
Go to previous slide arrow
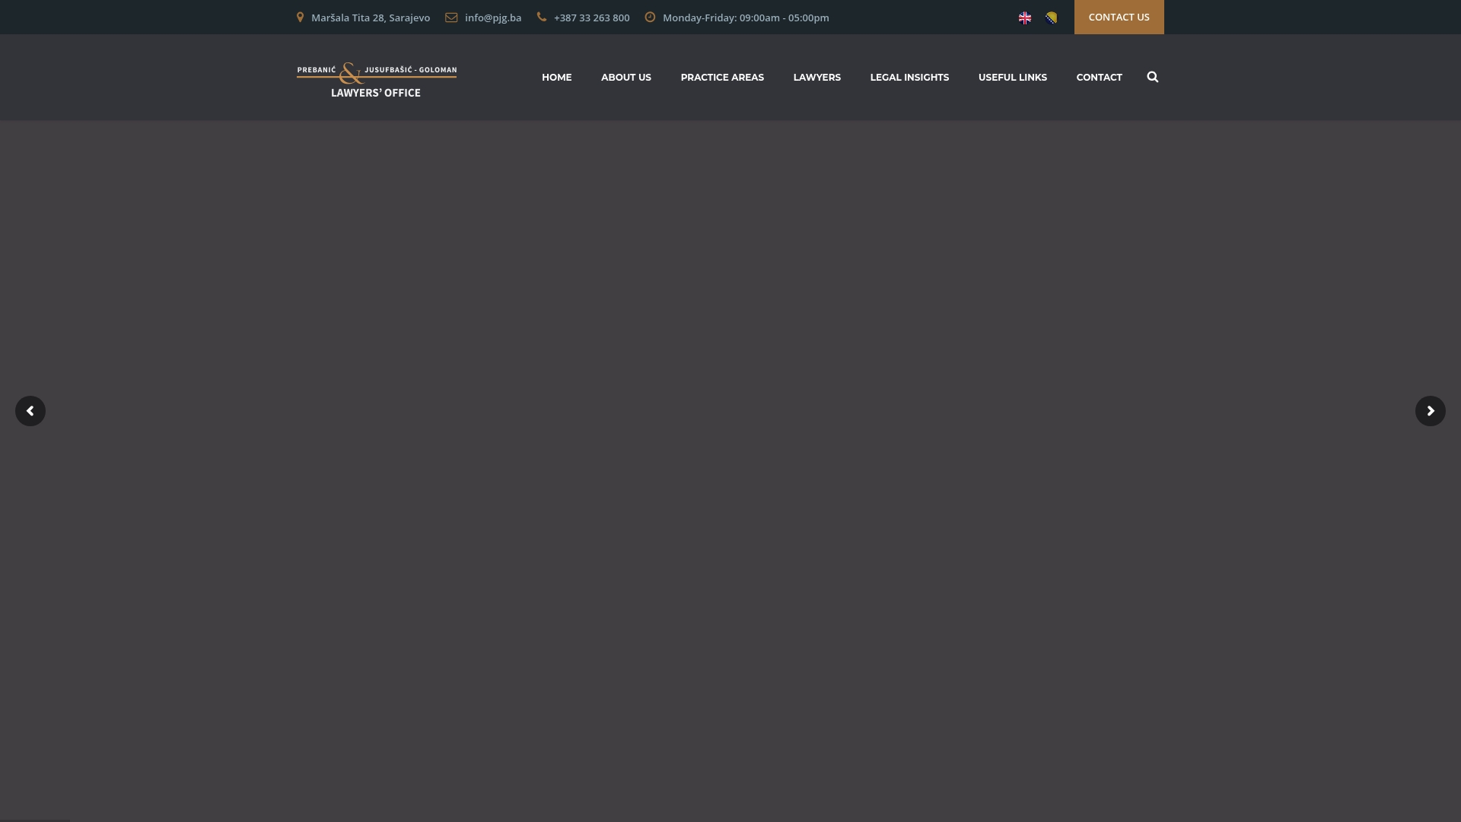click(30, 411)
